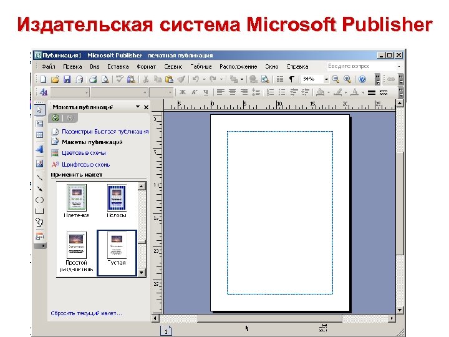The height and width of the screenshot is (337, 449).
Task: Click the Copy icon in the toolbar
Action: point(158,79)
